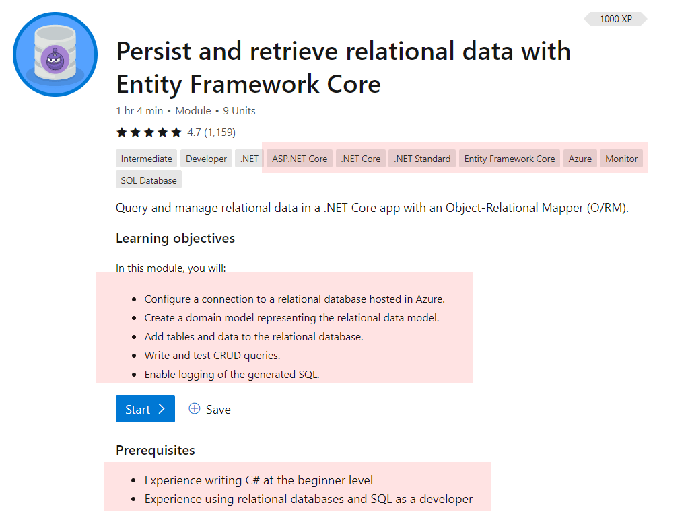The image size is (688, 530).
Task: Click the 1000 XP badge
Action: pyautogui.click(x=615, y=19)
